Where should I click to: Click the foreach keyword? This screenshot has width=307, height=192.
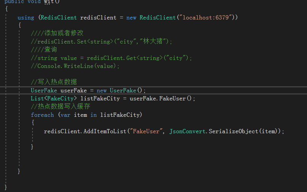pos(42,115)
